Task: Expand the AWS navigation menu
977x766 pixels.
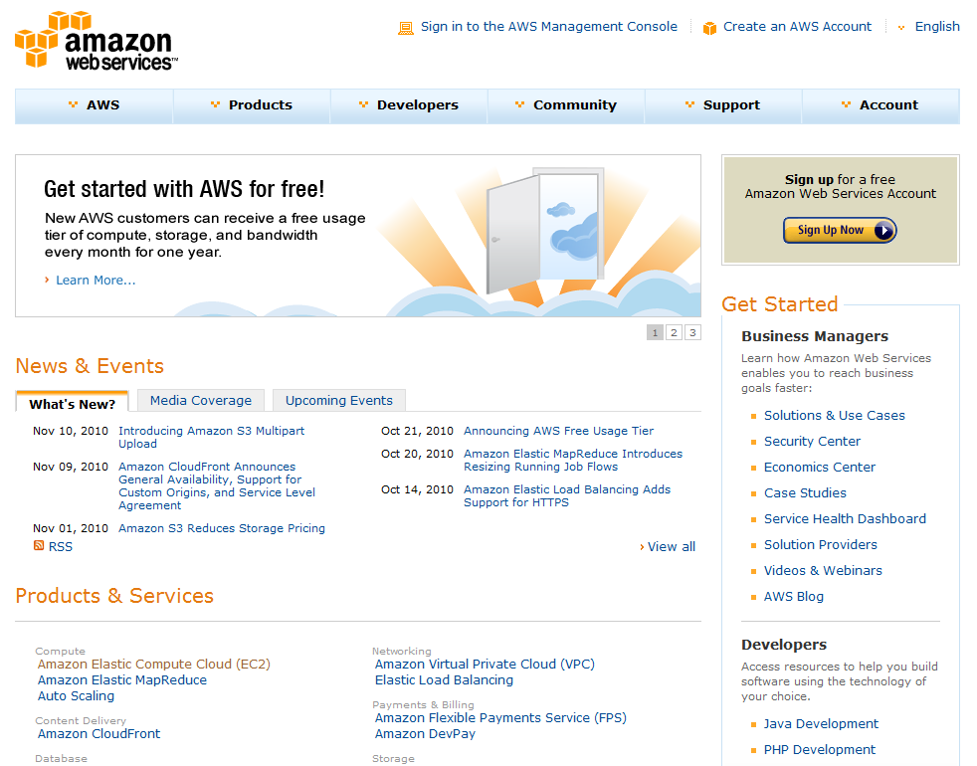Action: [95, 105]
